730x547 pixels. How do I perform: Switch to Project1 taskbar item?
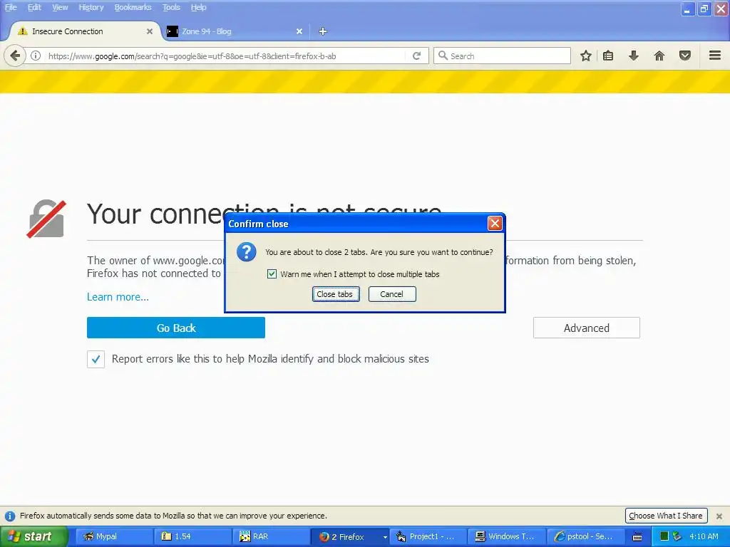[x=428, y=537]
